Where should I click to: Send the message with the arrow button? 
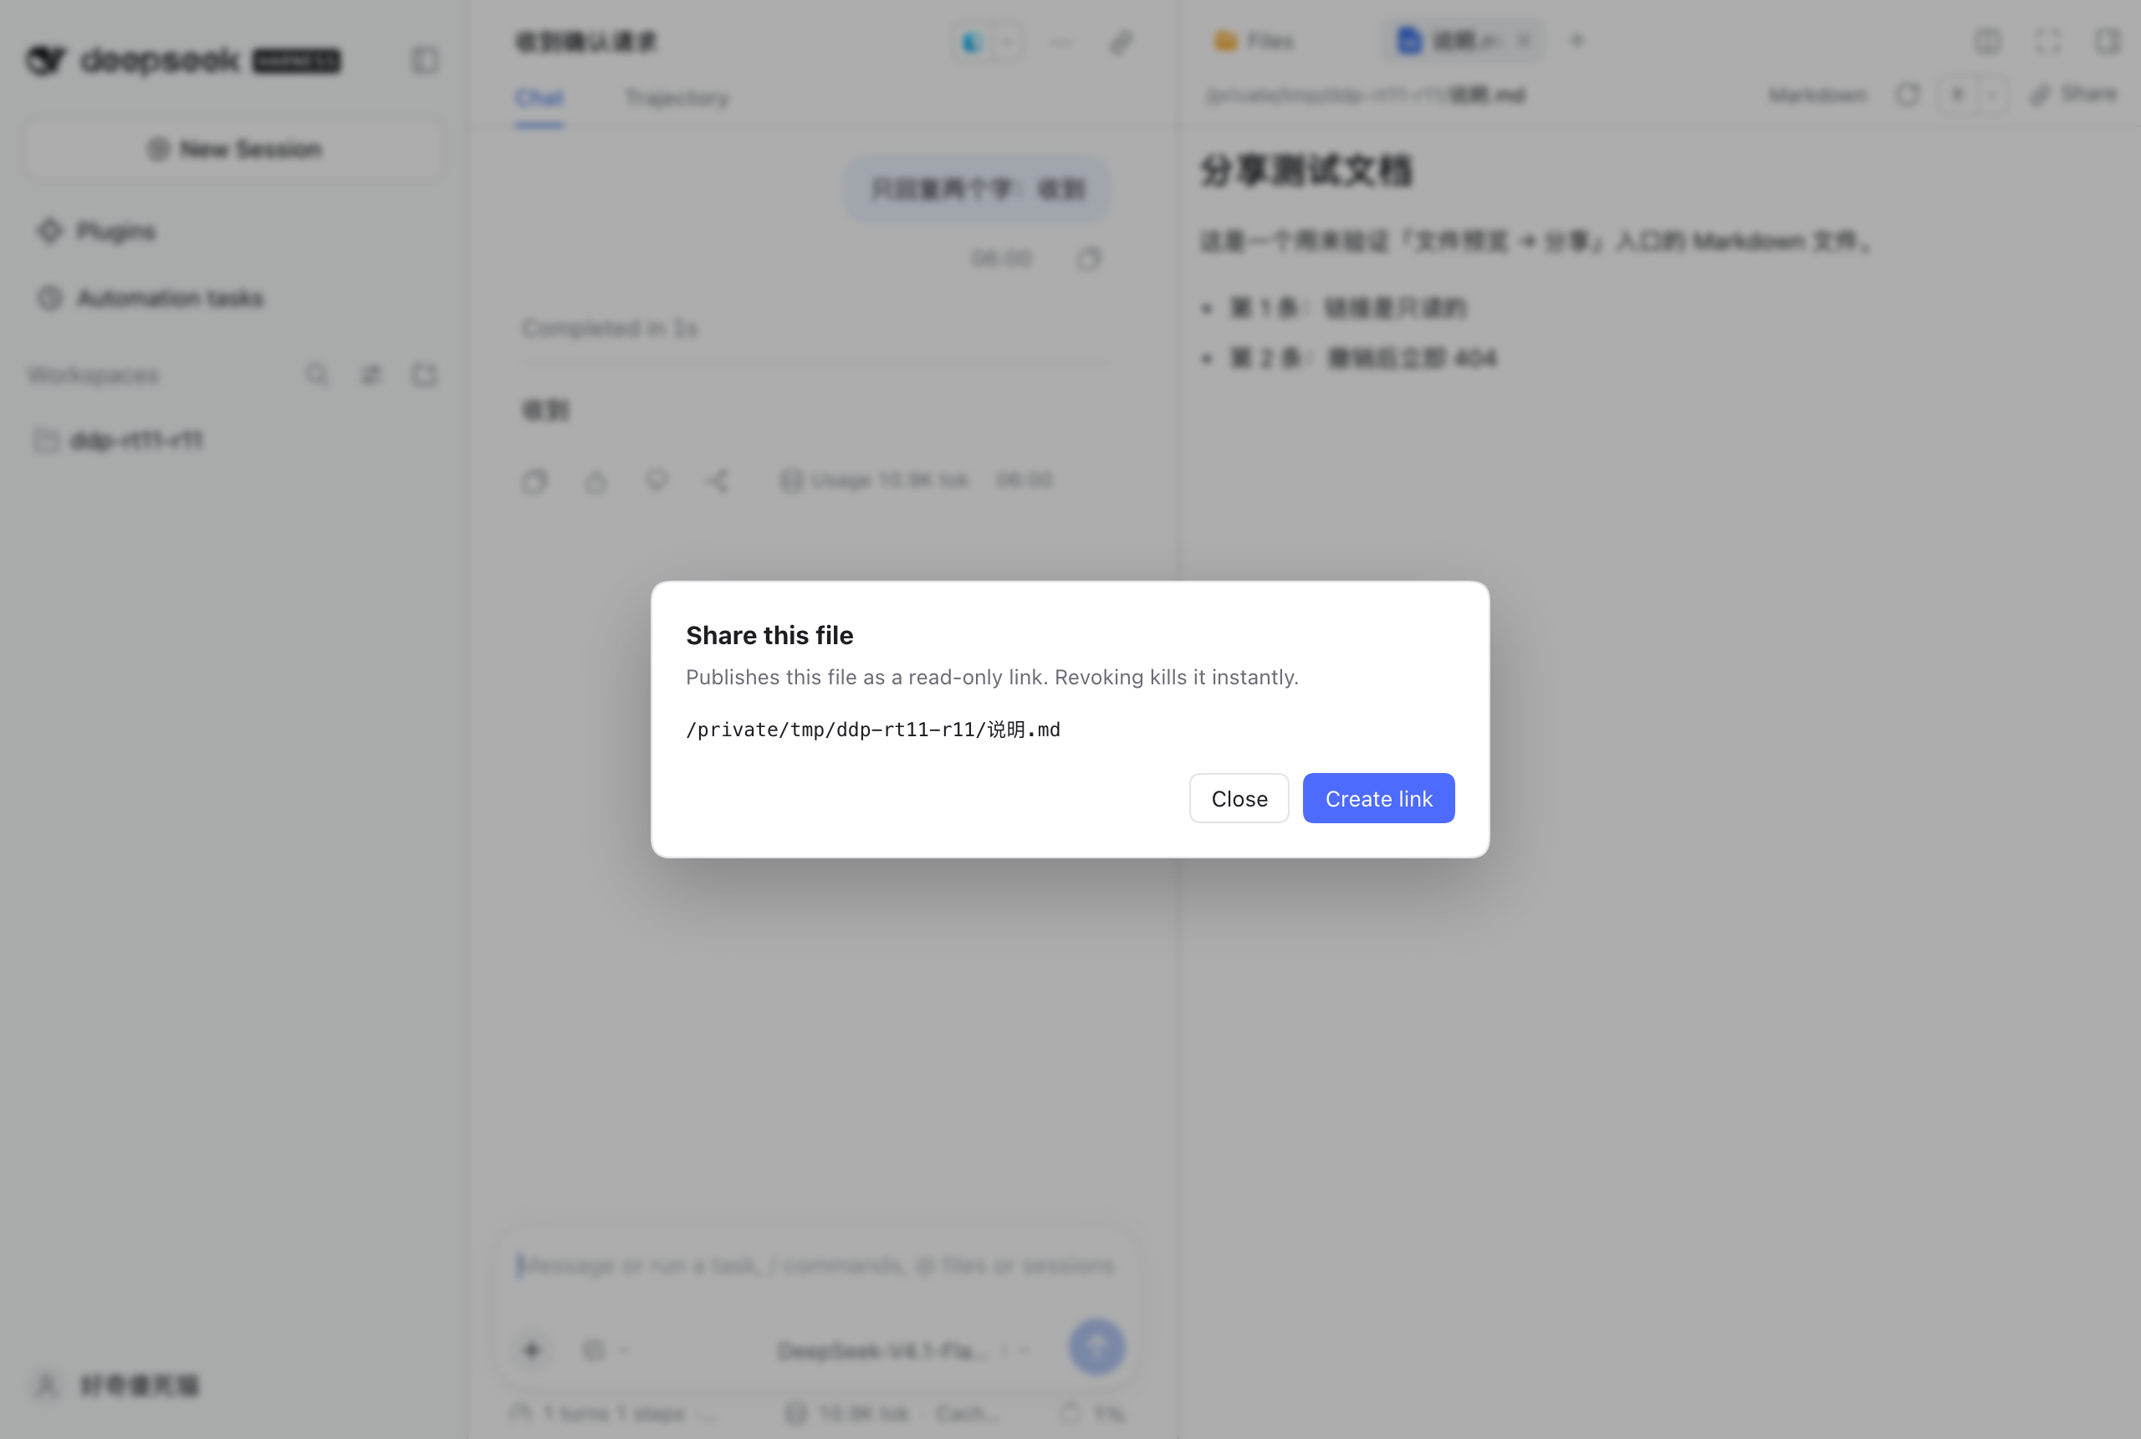pyautogui.click(x=1096, y=1346)
